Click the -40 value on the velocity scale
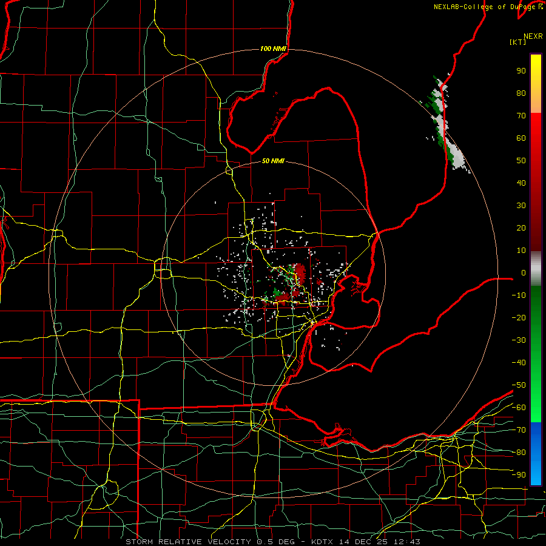This screenshot has height=546, width=546. tap(519, 363)
